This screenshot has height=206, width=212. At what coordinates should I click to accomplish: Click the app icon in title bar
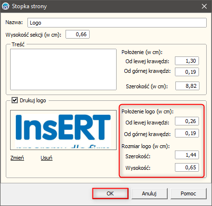[6, 6]
